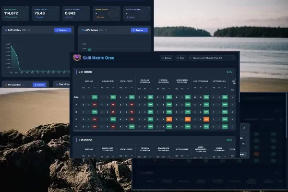The width and height of the screenshot is (288, 192).
Task: Click the peak data point in LUPs Vistas chart
Action: [x=12, y=46]
